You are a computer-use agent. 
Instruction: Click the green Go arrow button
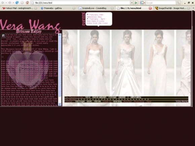[x=136, y=3]
